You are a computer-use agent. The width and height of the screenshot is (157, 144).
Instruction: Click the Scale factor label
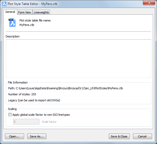(x=49, y=122)
